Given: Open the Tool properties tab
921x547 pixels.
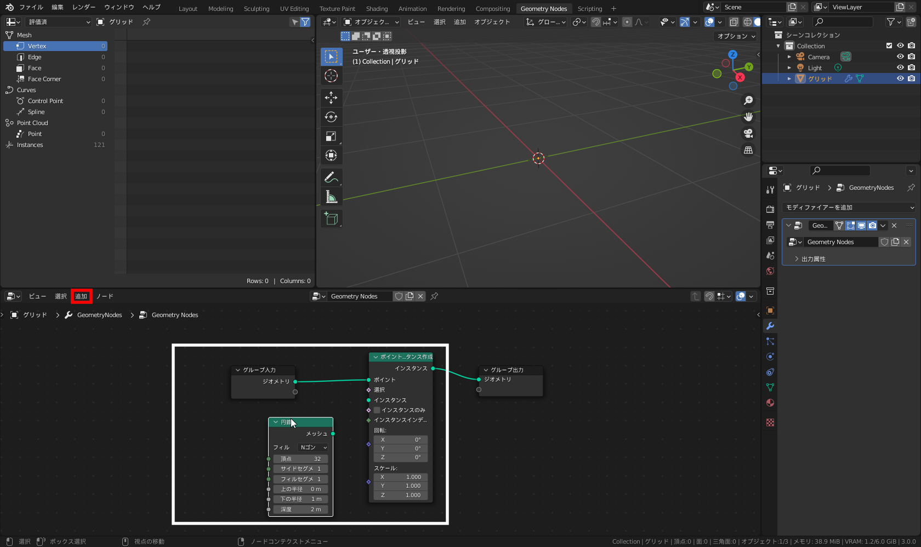Looking at the screenshot, I should point(770,190).
